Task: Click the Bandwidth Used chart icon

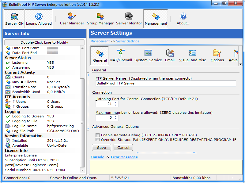Action: pos(8,92)
